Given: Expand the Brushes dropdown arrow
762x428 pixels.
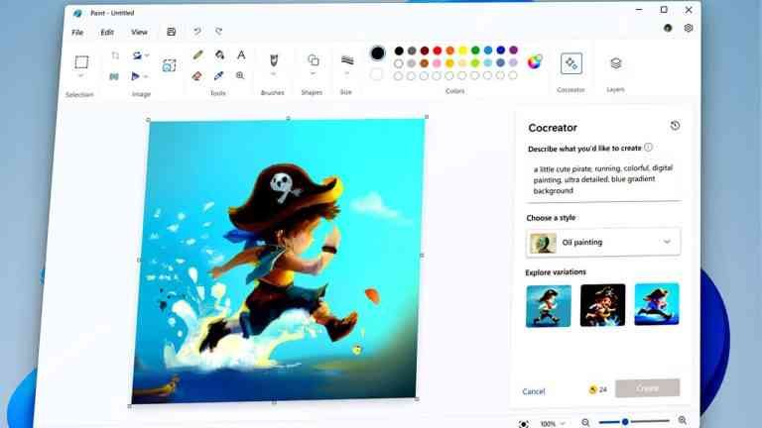Looking at the screenshot, I should pos(274,74).
